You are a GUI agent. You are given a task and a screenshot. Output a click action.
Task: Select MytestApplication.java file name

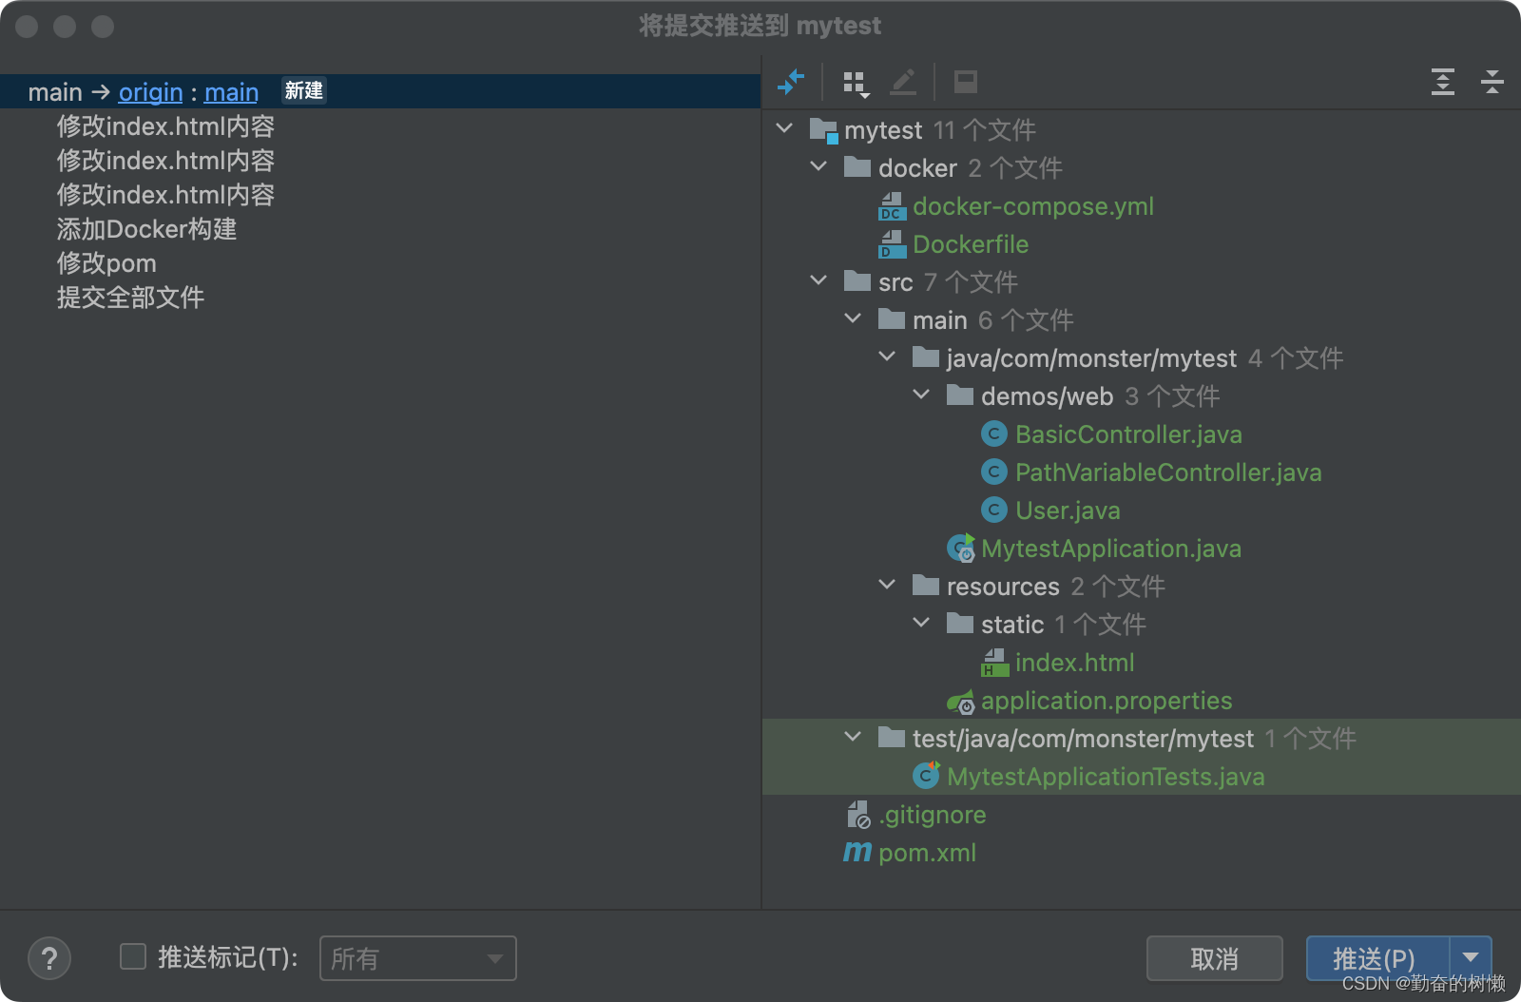pyautogui.click(x=1111, y=549)
